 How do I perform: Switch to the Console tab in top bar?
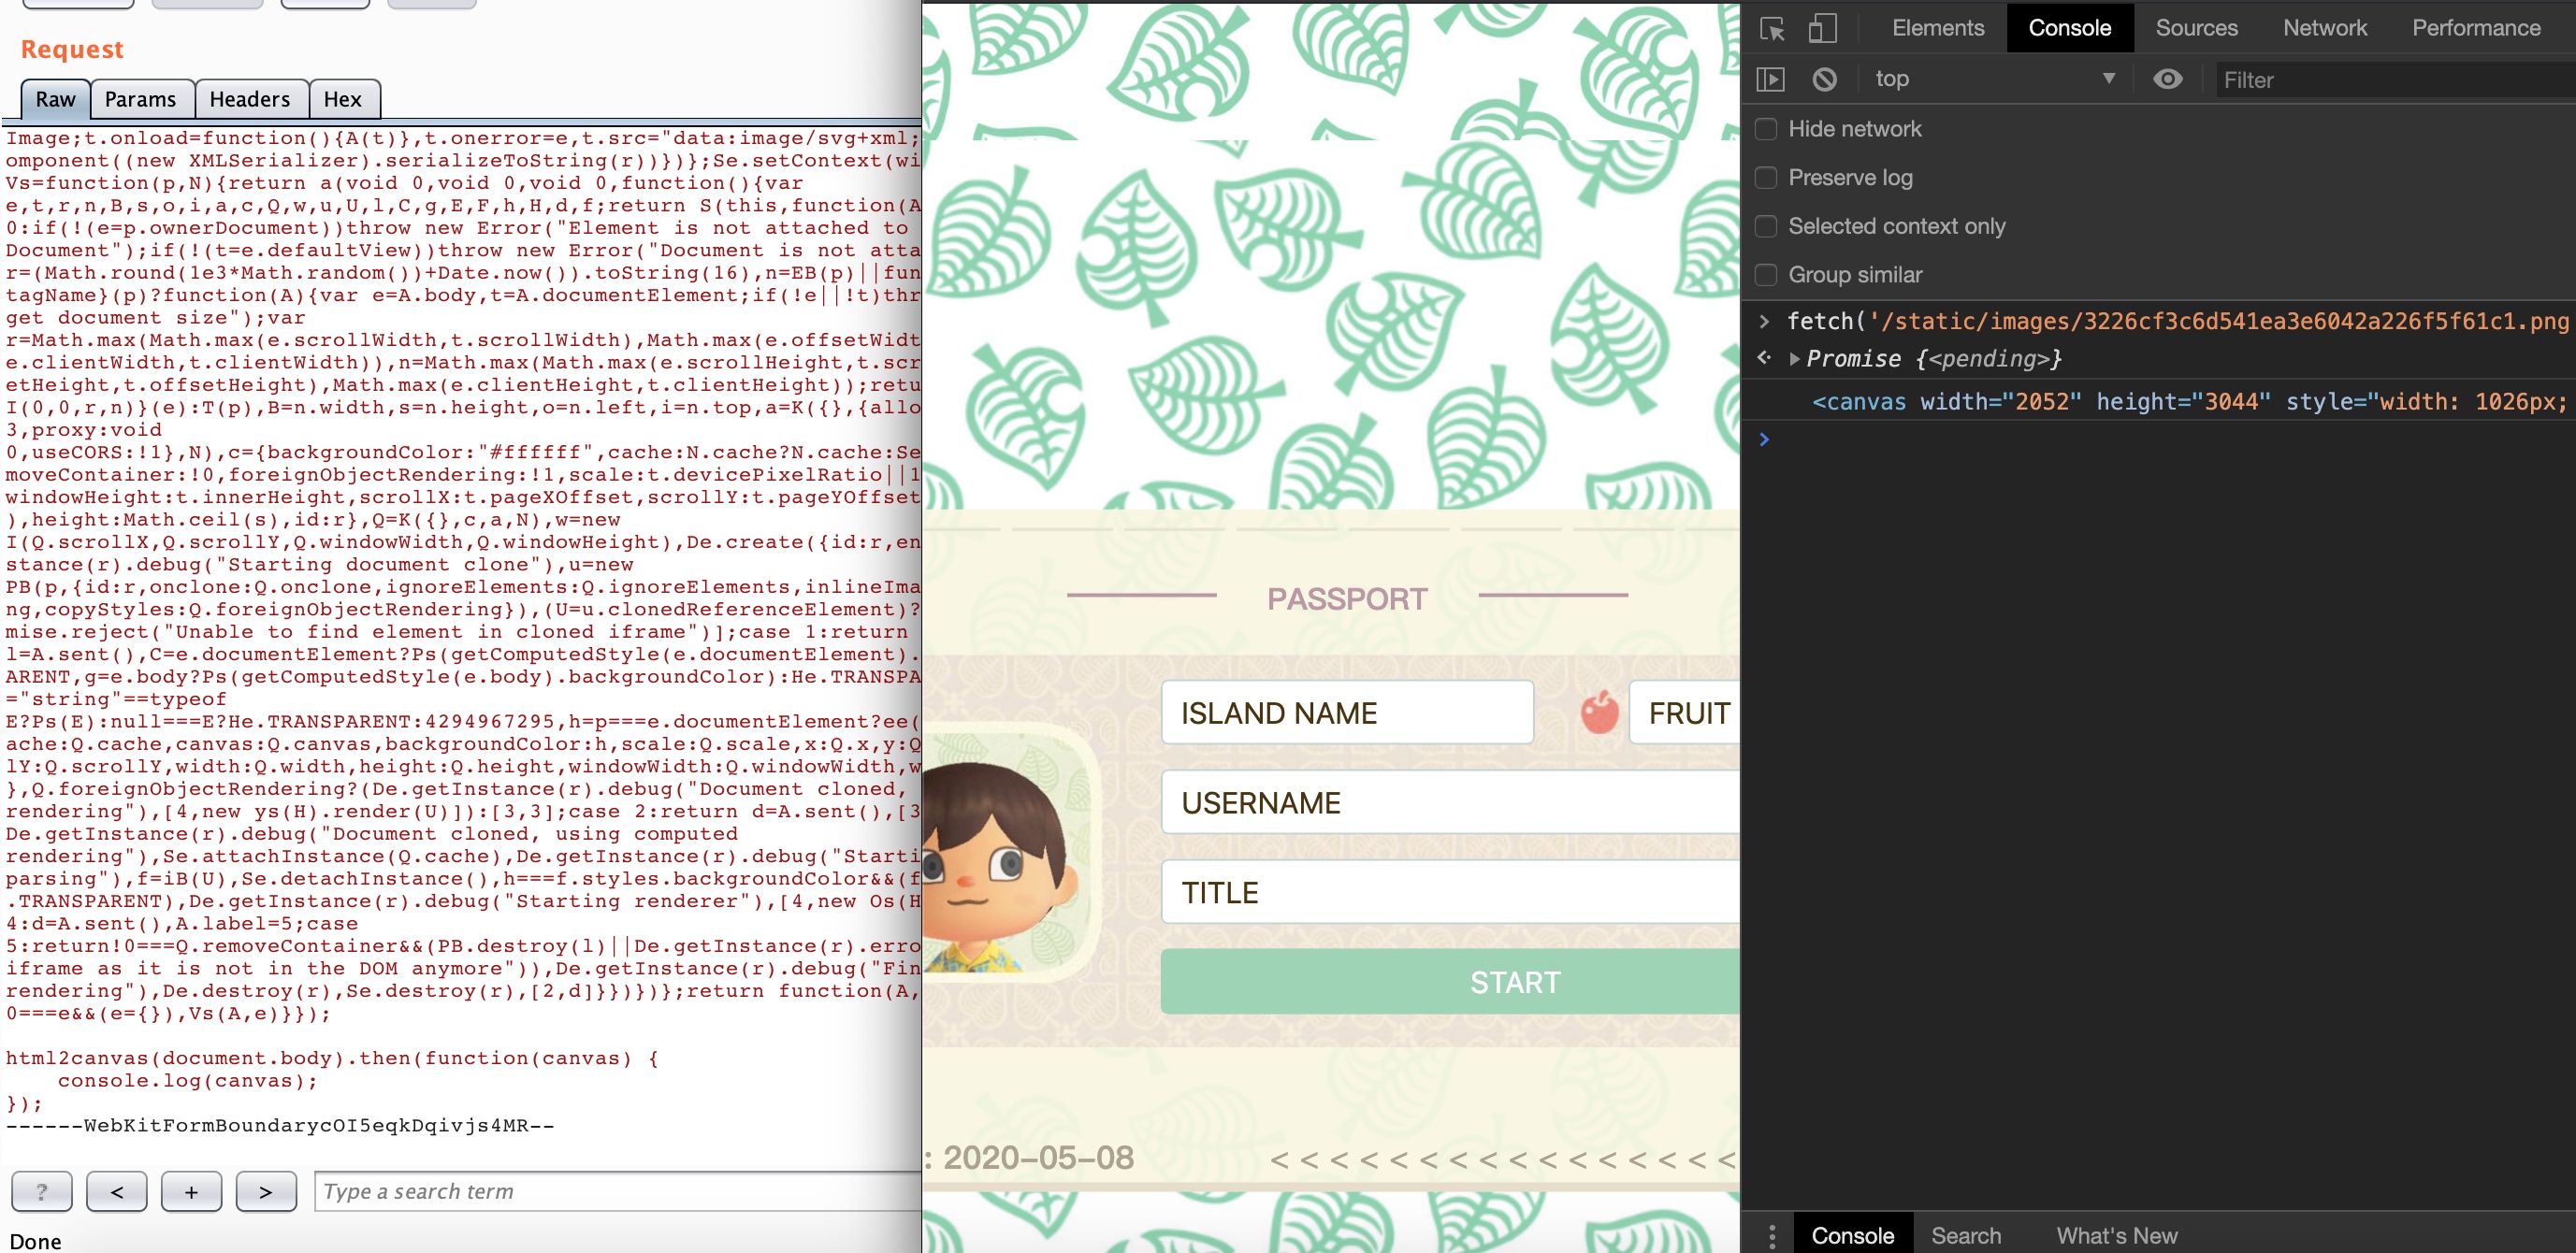tap(2069, 28)
